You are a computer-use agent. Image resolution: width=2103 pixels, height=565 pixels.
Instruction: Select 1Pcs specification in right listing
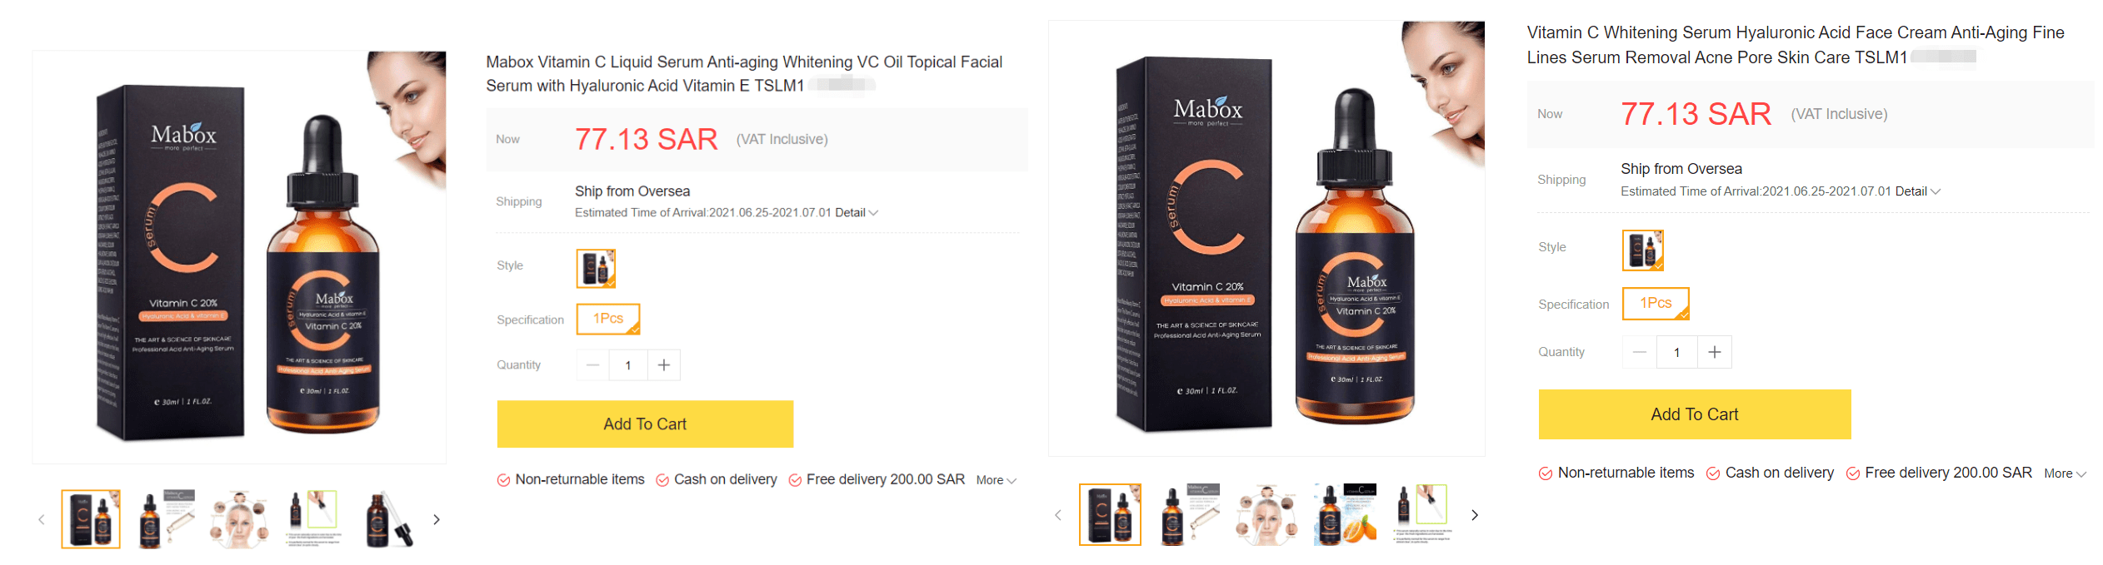[x=1656, y=304]
